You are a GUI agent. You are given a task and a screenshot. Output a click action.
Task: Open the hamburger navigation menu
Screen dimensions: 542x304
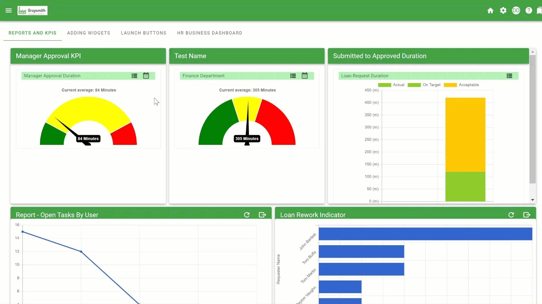[8, 10]
